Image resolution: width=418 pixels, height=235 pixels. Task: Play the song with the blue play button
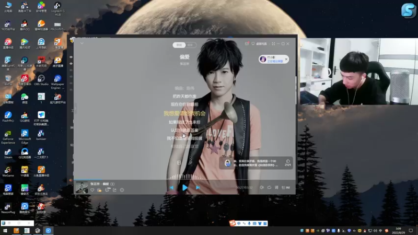click(x=184, y=187)
